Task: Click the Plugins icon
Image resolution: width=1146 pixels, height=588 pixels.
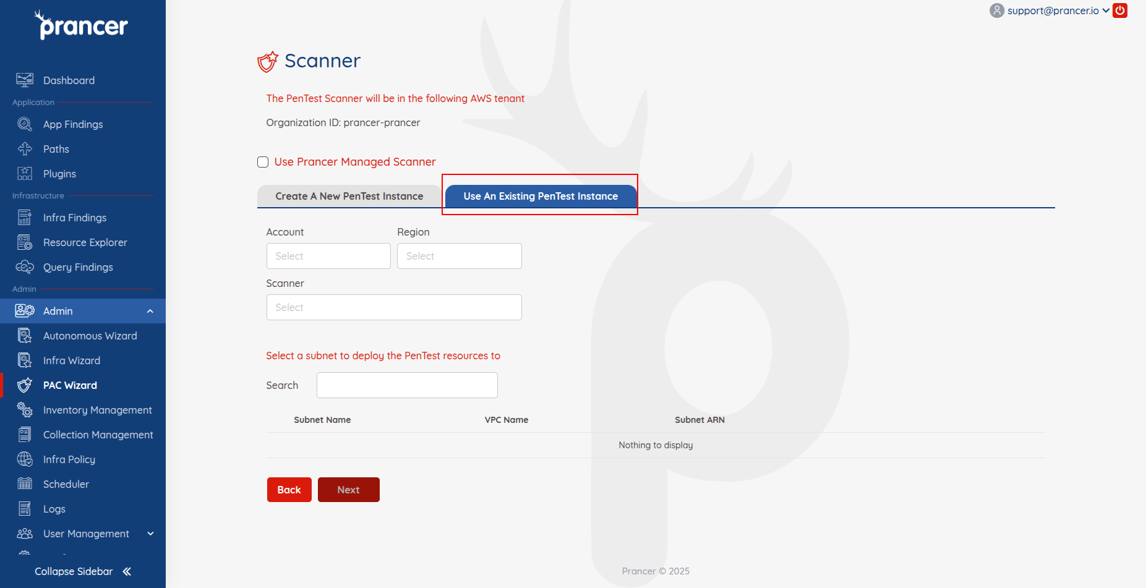Action: pos(25,174)
